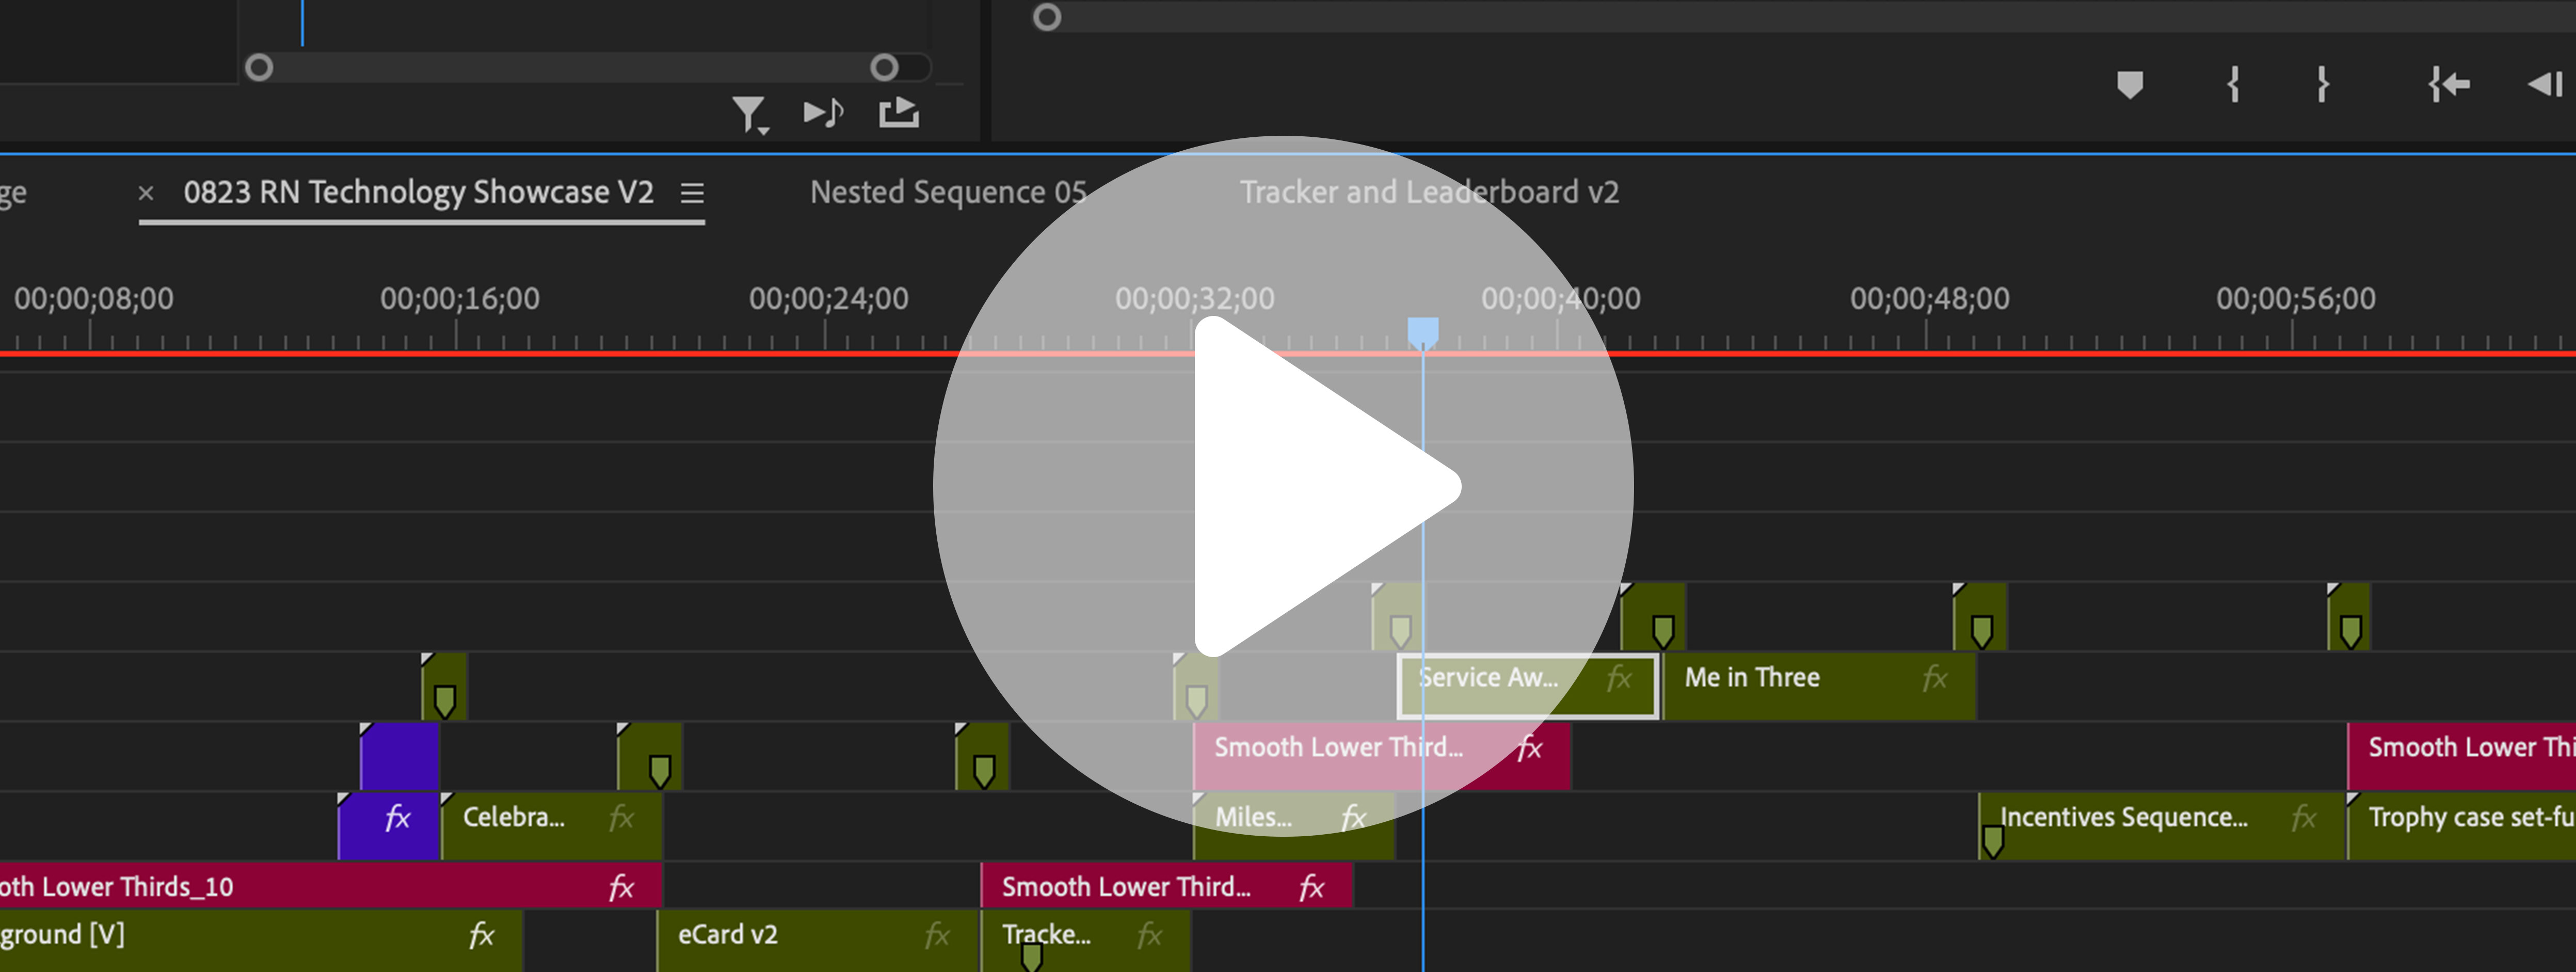Select the Smooth Lower Thi clip at far right

(x=2461, y=755)
